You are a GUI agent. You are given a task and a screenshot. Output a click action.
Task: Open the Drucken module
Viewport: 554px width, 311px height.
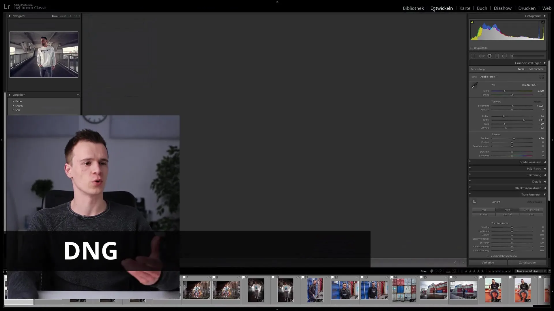[527, 8]
